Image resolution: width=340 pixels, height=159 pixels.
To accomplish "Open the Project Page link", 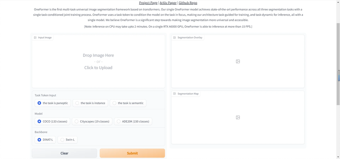I will [148, 3].
